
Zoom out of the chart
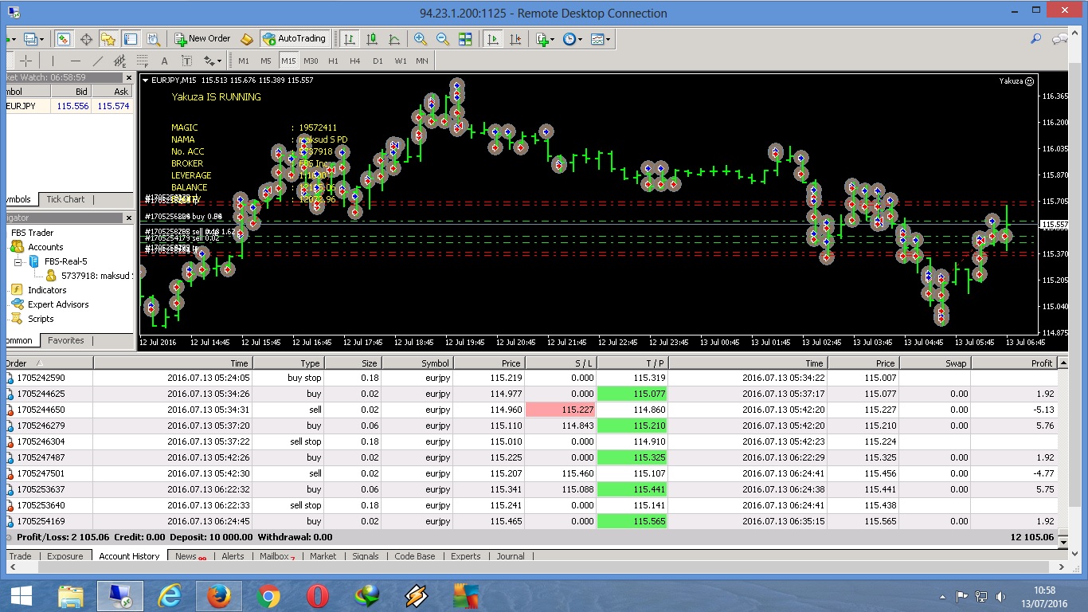click(443, 38)
